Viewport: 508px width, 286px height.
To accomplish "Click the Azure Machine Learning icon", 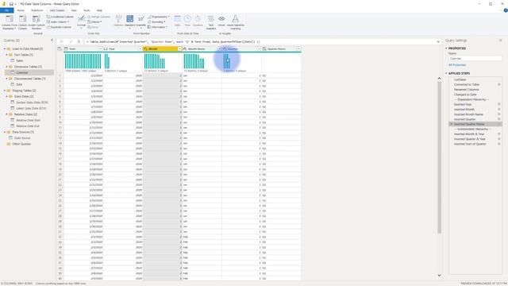I will (235, 18).
